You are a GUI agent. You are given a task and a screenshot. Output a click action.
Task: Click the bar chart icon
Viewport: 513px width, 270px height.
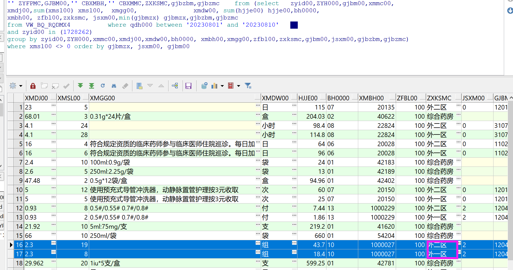tap(214, 86)
